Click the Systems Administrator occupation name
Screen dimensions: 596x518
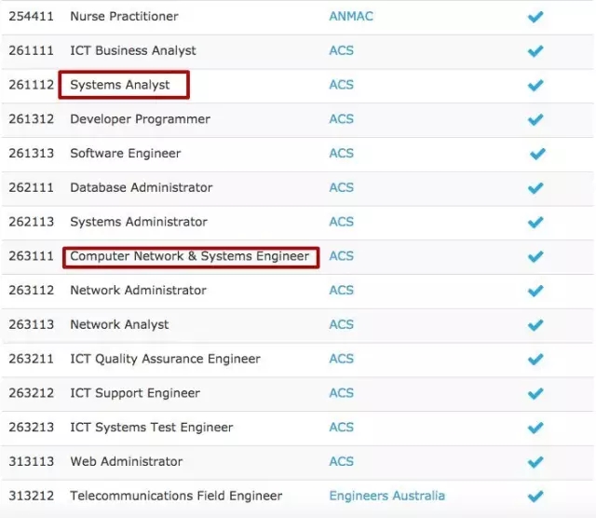[x=139, y=222]
